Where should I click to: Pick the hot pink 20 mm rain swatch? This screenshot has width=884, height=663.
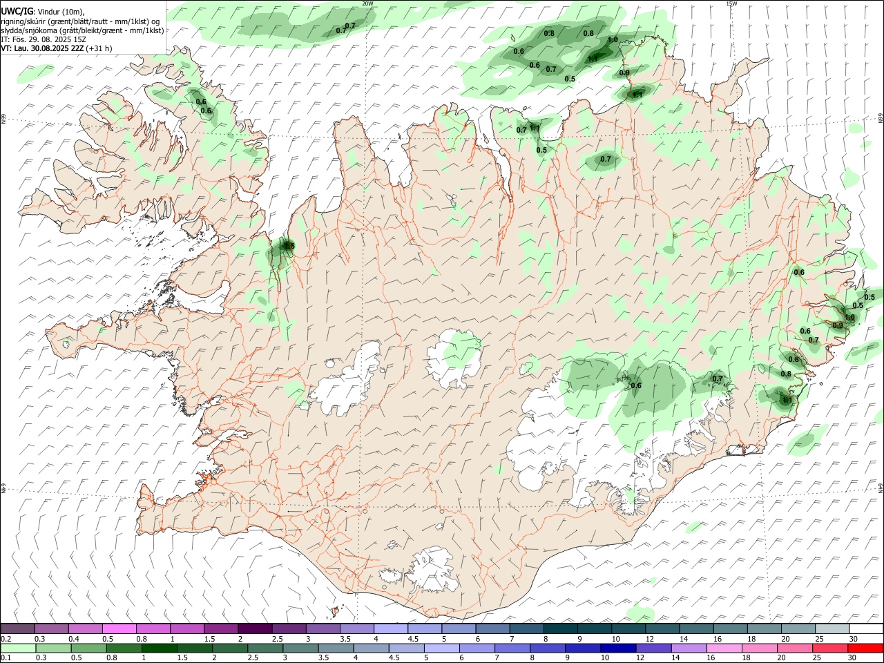tap(794, 648)
